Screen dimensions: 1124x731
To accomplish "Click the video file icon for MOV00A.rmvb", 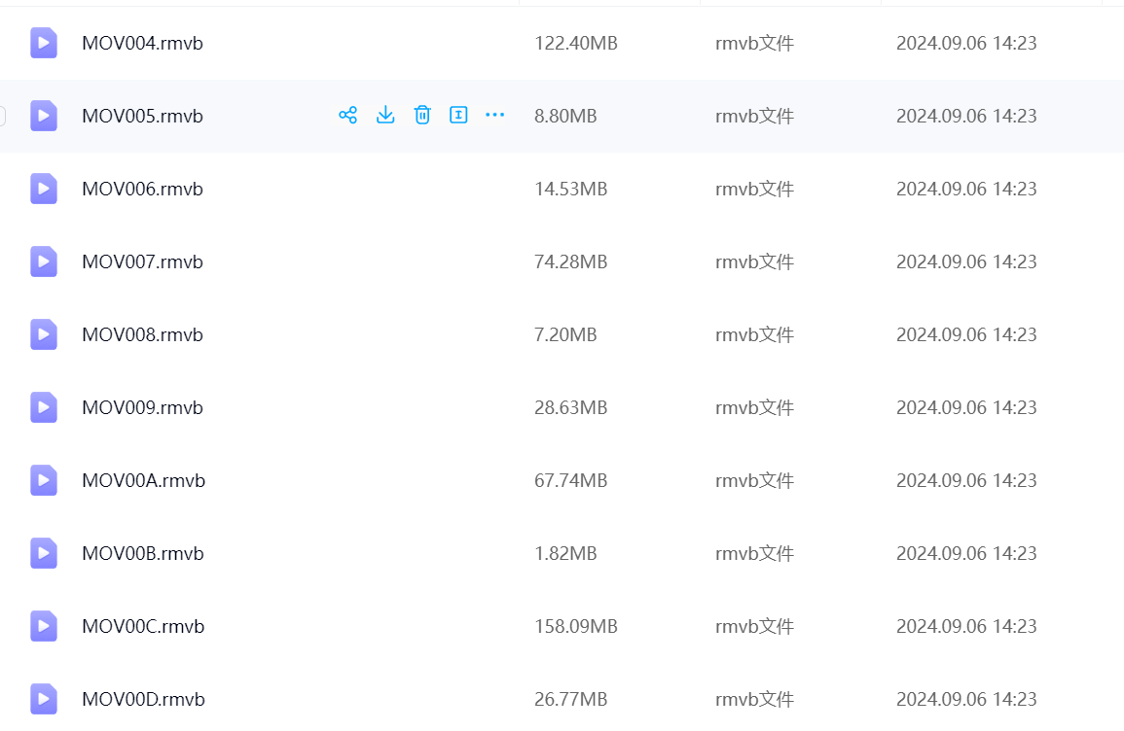I will pos(44,480).
